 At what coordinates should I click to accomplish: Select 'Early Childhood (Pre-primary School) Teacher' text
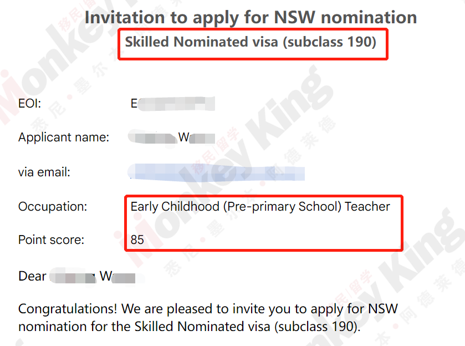pos(260,206)
